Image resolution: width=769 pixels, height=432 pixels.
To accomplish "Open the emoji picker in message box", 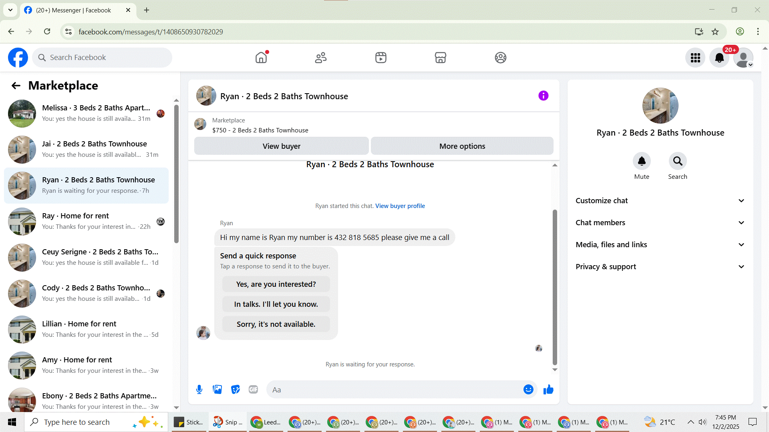I will coord(528,390).
